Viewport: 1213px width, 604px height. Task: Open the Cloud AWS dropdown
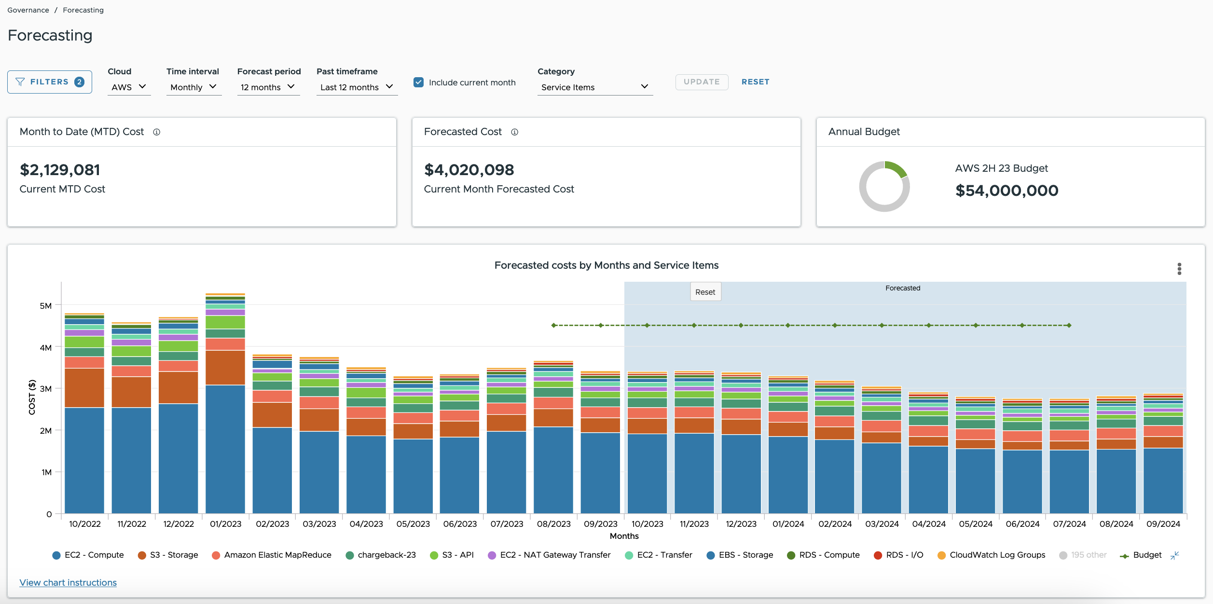tap(129, 87)
